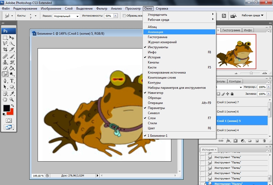Switch to the Гистограмма tab
The image size is (273, 185).
click(x=231, y=30)
